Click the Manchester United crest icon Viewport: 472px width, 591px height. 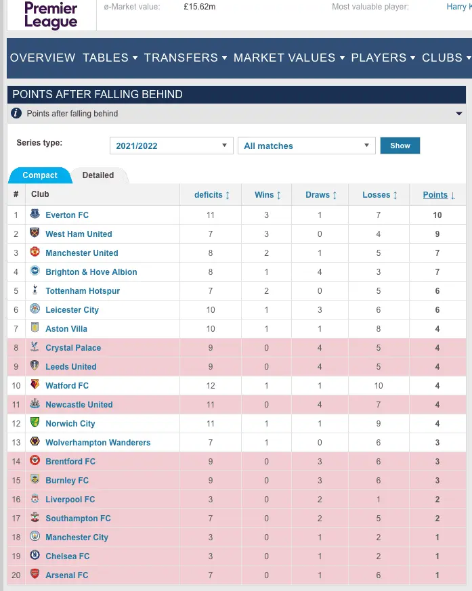pyautogui.click(x=35, y=253)
